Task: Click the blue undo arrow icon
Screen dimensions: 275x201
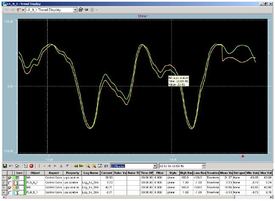Action: tap(11, 166)
